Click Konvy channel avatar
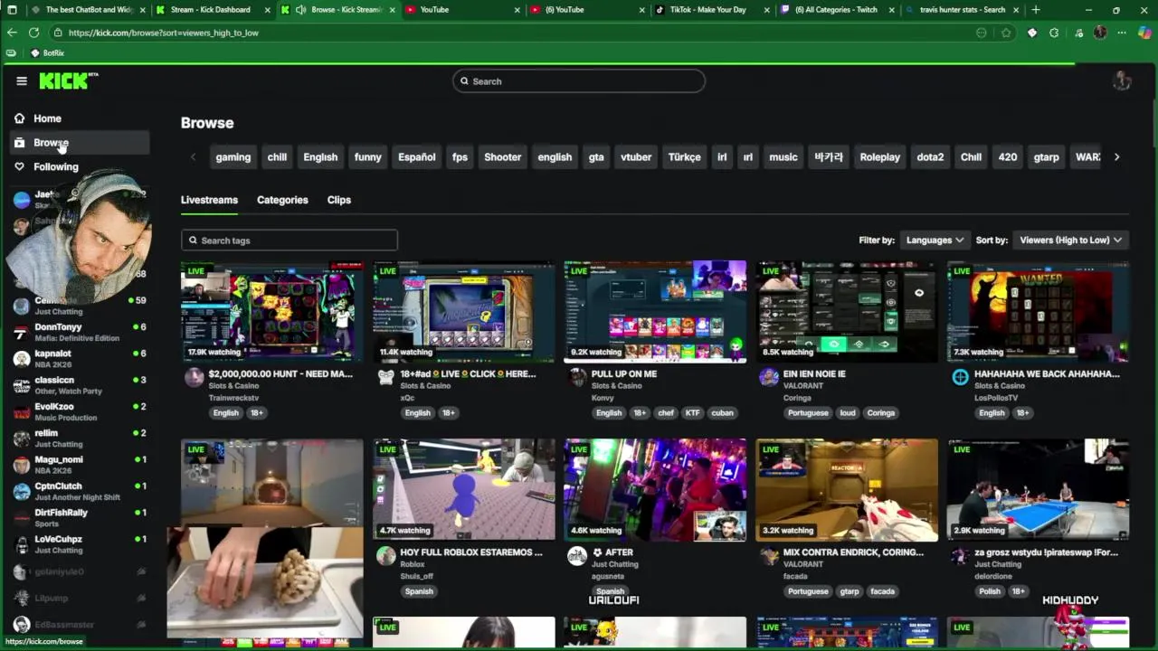Image resolution: width=1158 pixels, height=651 pixels. [x=577, y=377]
